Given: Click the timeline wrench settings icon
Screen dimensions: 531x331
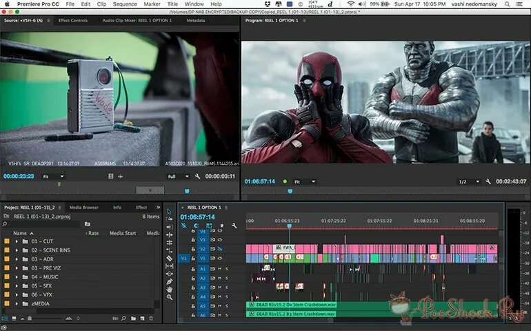Looking at the screenshot, I should point(234,225).
